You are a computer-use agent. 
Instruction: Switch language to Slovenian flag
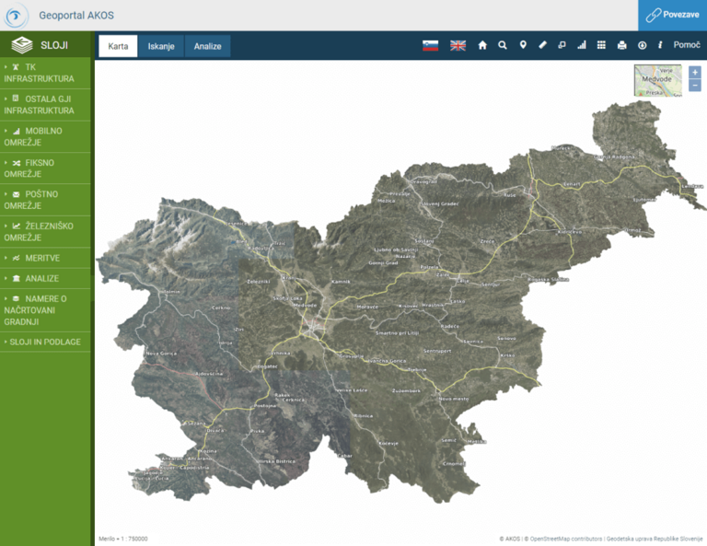pyautogui.click(x=430, y=45)
